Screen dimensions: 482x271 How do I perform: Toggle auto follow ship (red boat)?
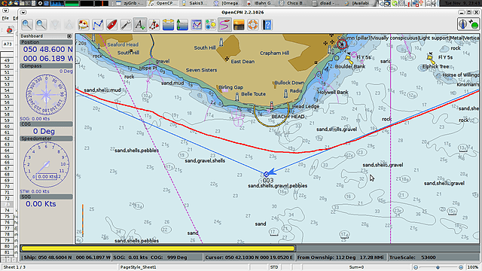tap(112, 25)
